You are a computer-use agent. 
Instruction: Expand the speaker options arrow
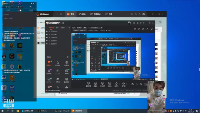coord(126,84)
